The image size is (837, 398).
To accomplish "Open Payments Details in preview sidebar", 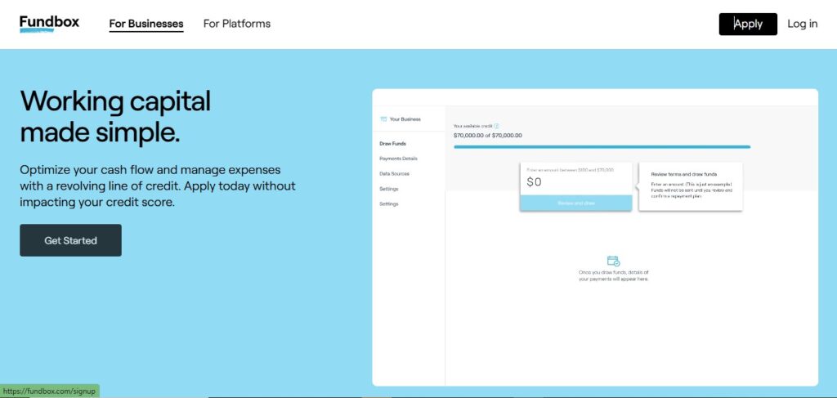I will point(398,159).
